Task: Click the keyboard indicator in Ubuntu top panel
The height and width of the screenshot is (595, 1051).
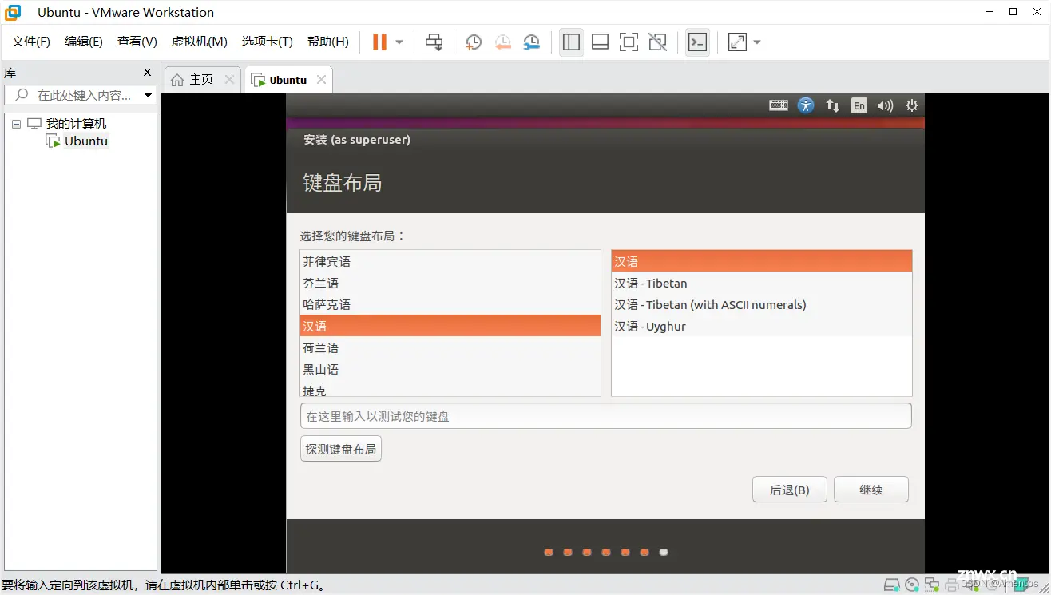Action: pos(779,105)
